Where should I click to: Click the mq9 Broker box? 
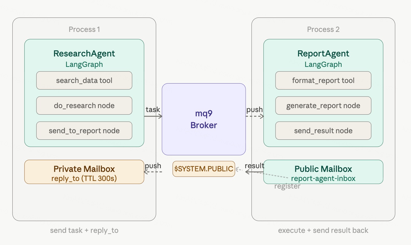coord(204,119)
